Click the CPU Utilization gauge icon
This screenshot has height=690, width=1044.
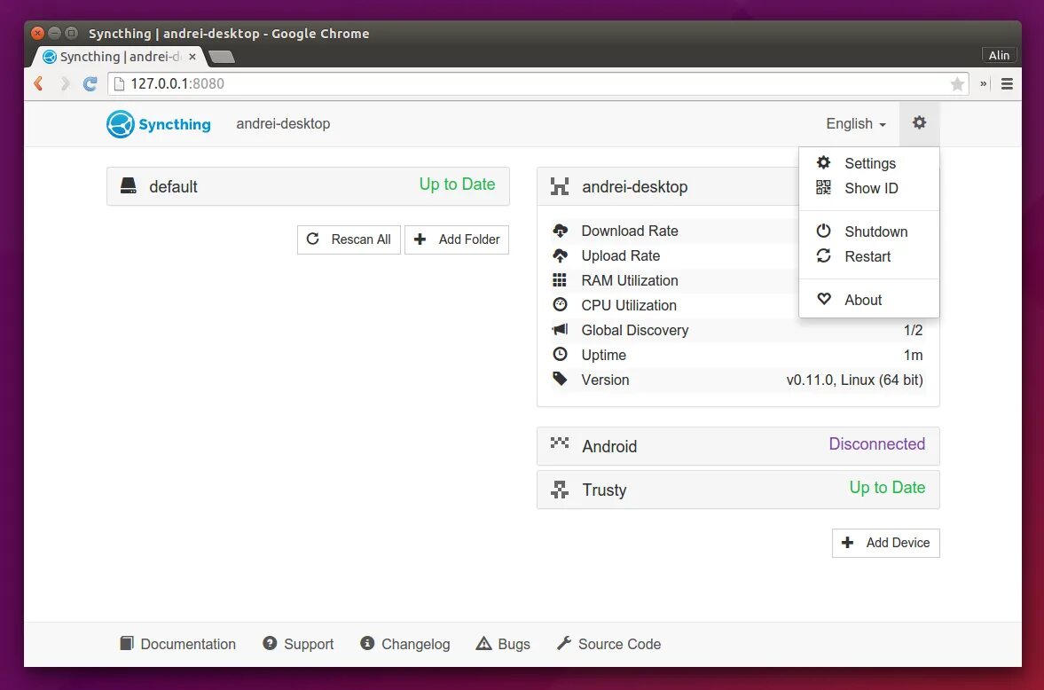coord(560,304)
